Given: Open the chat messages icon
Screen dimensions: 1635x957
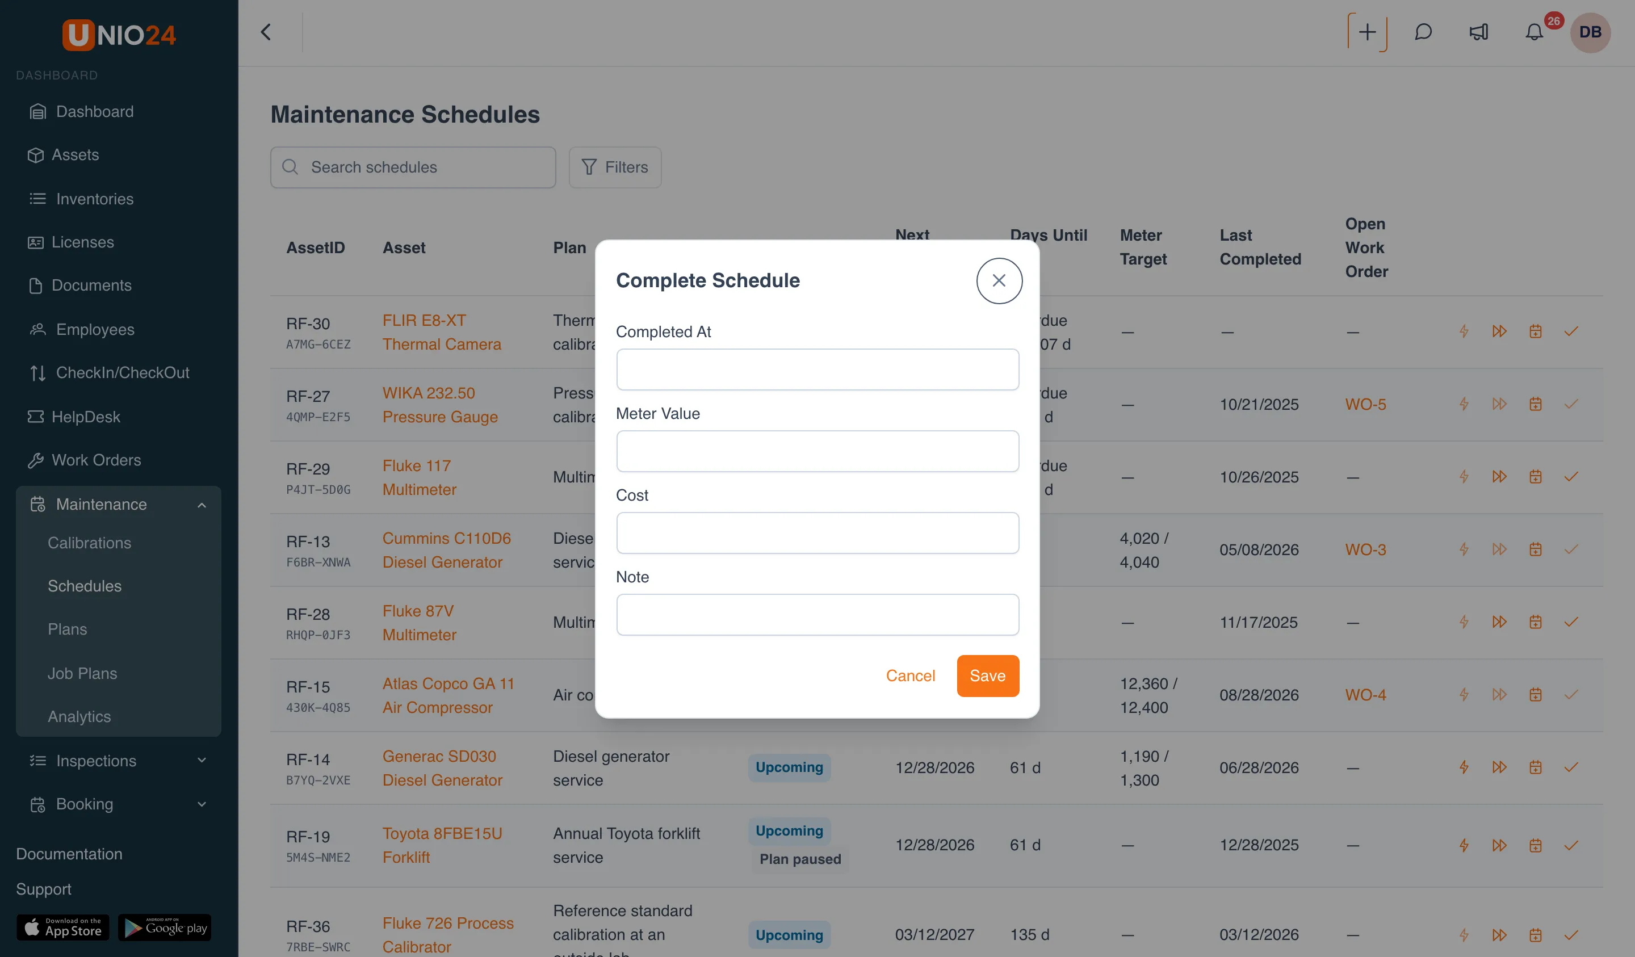Looking at the screenshot, I should tap(1423, 32).
